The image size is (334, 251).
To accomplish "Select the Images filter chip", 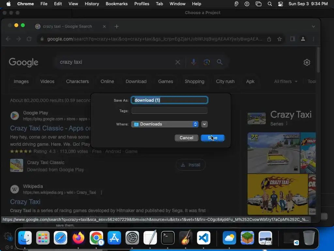I will coord(21,81).
